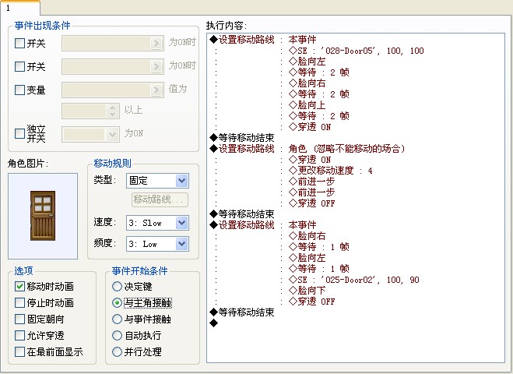
Task: Enable 固定朝向 option
Action: [x=19, y=319]
